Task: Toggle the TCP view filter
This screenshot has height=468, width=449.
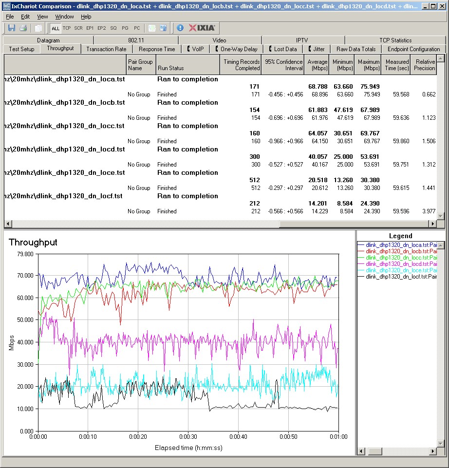Action: [67, 28]
